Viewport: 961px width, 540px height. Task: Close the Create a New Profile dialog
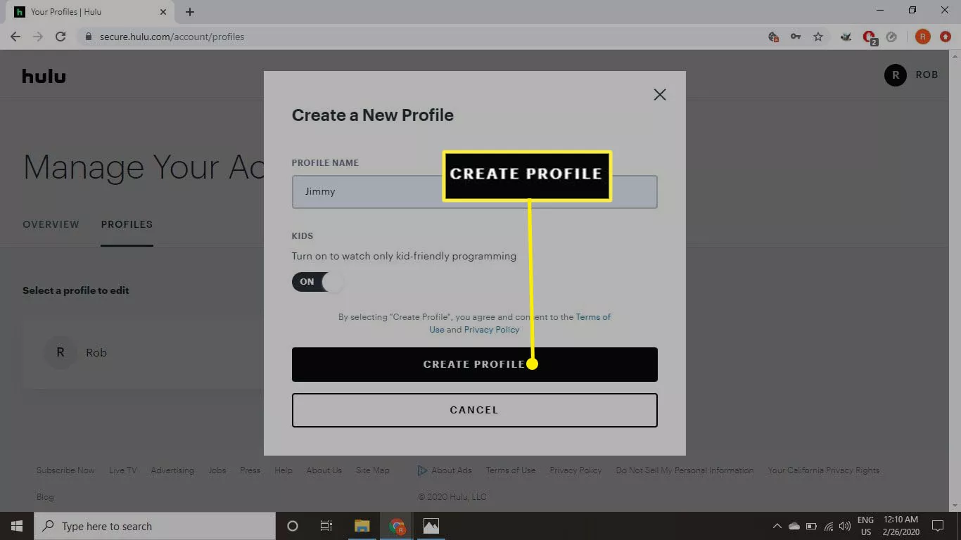click(x=659, y=94)
